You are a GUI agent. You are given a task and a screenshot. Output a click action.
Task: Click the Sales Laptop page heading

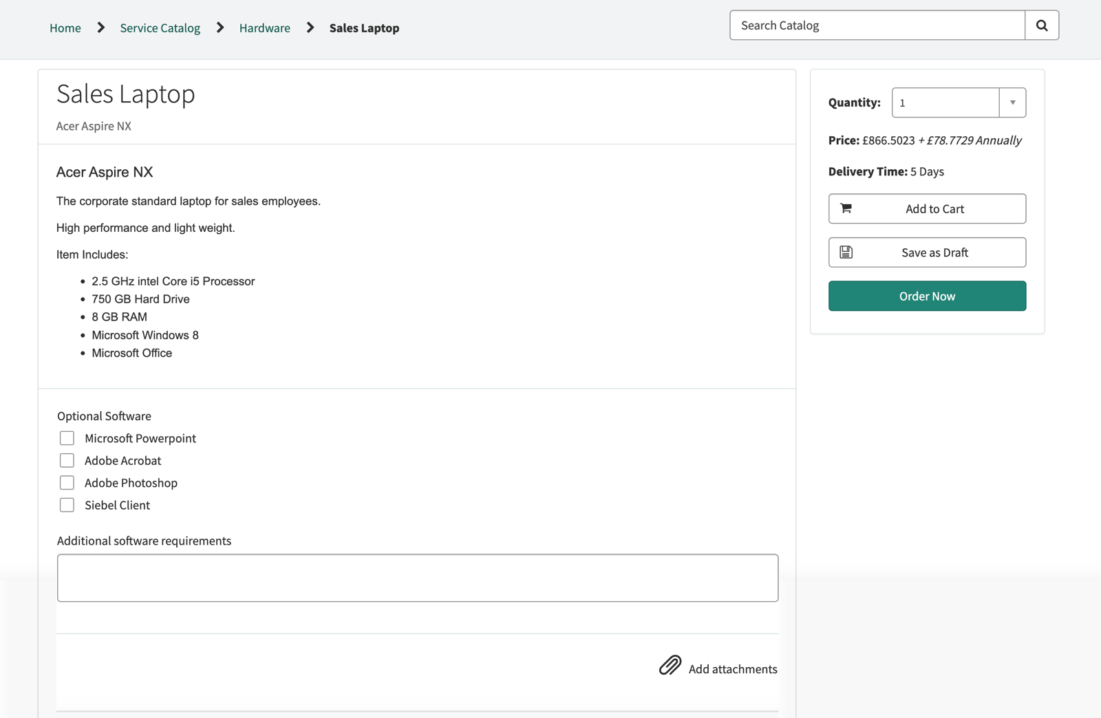click(x=126, y=94)
